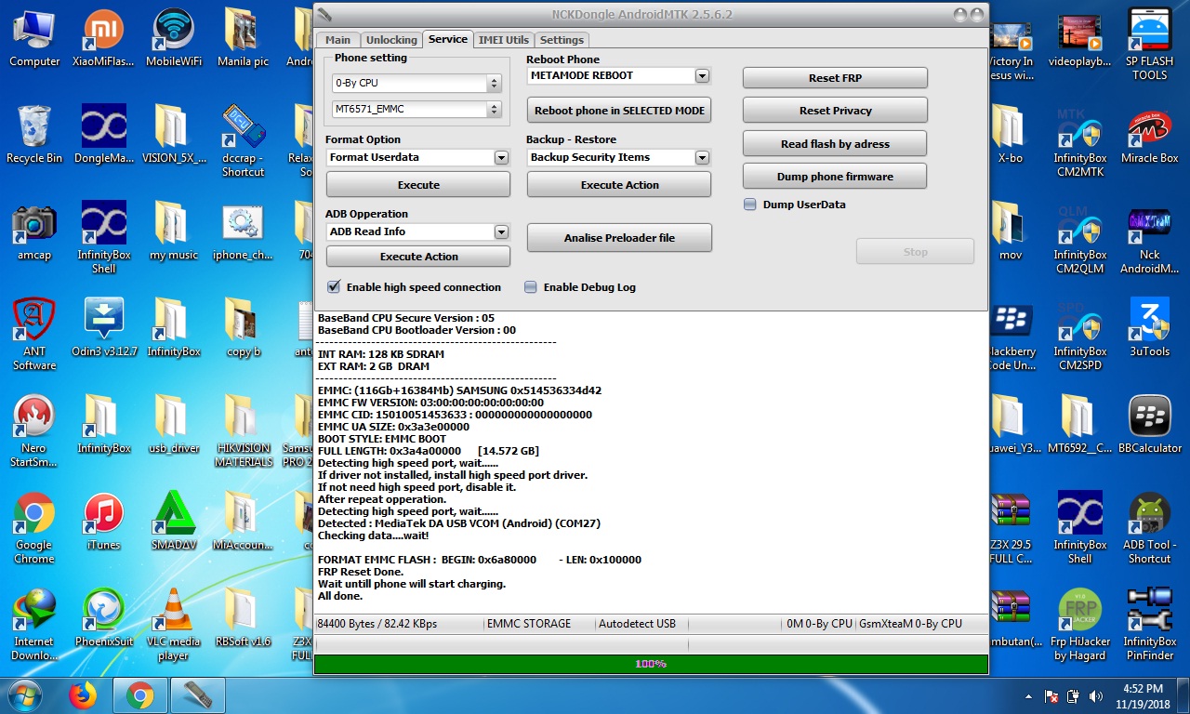1190x714 pixels.
Task: Open the my music folder
Action: pos(174,232)
